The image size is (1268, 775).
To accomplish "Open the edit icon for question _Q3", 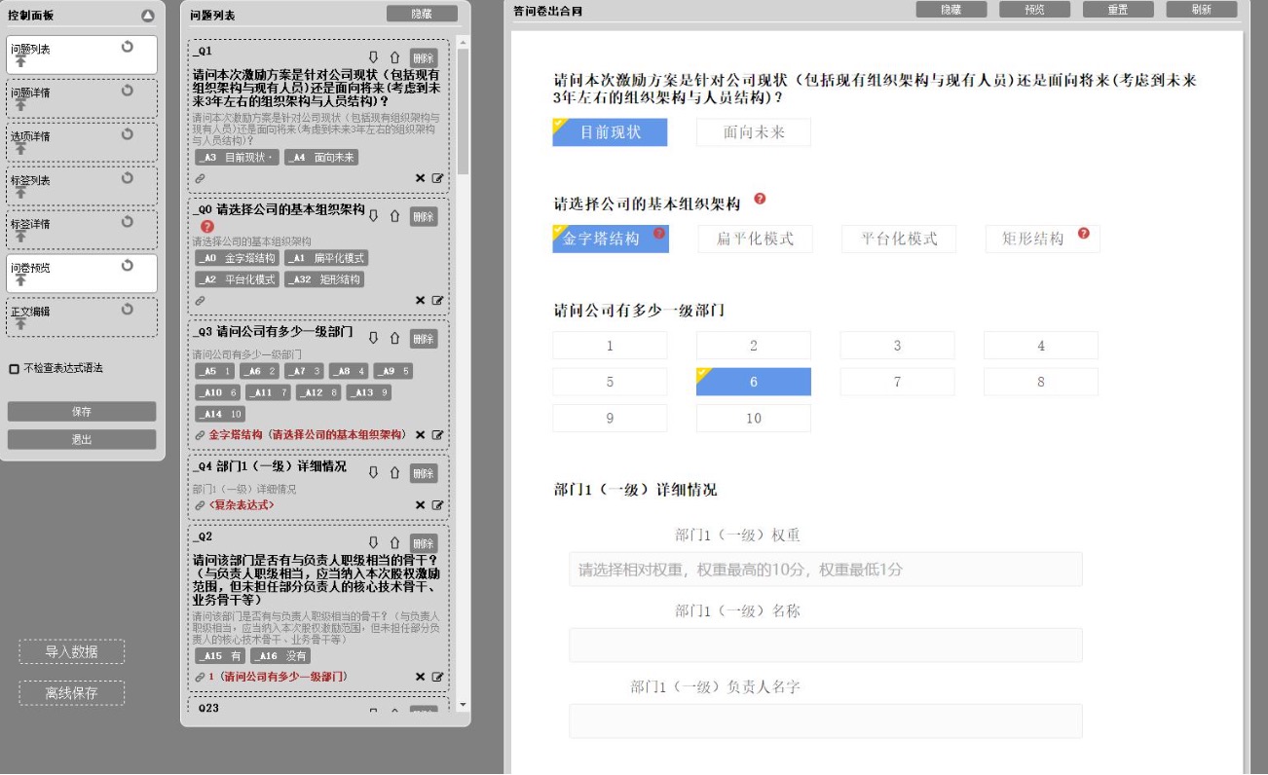I will [437, 435].
